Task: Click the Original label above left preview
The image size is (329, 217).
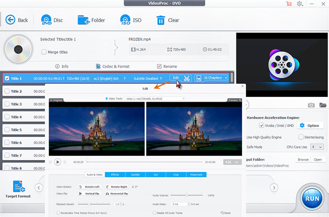Action: click(x=56, y=100)
